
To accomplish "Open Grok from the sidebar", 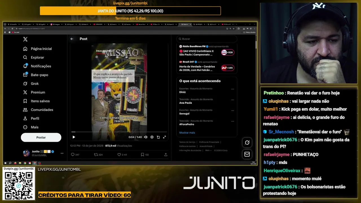I will tap(31, 84).
